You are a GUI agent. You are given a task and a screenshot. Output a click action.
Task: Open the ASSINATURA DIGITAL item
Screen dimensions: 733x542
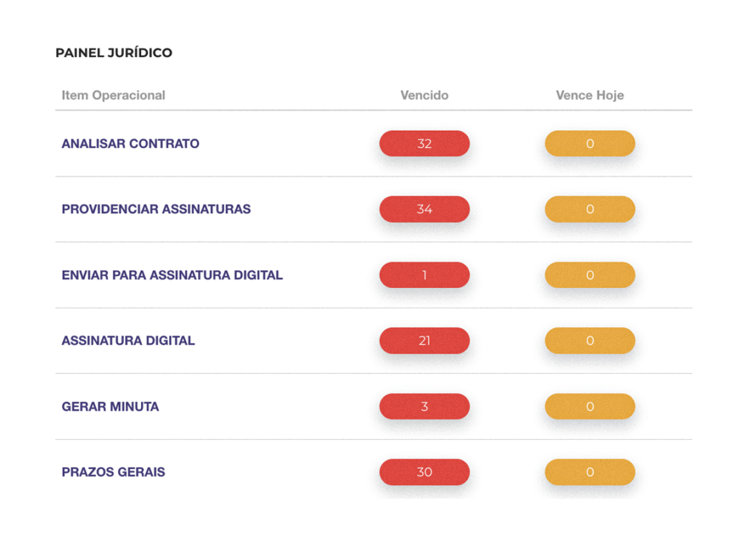[x=128, y=341]
